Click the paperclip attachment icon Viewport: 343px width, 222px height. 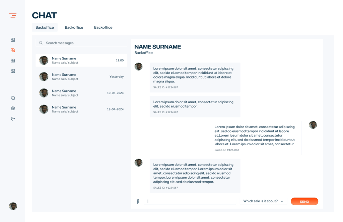[x=138, y=201]
